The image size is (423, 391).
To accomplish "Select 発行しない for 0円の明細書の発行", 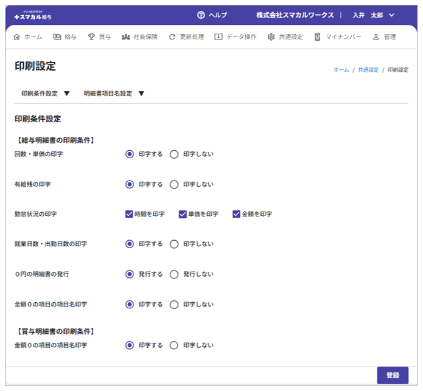I will tap(174, 274).
